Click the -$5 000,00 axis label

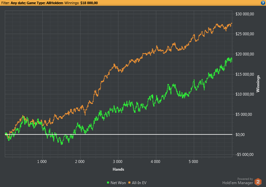pos(244,154)
